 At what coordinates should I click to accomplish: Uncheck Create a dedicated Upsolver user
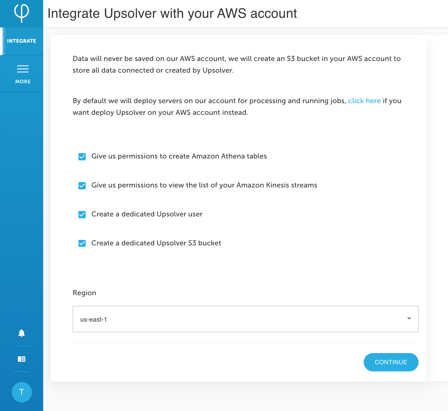[82, 214]
